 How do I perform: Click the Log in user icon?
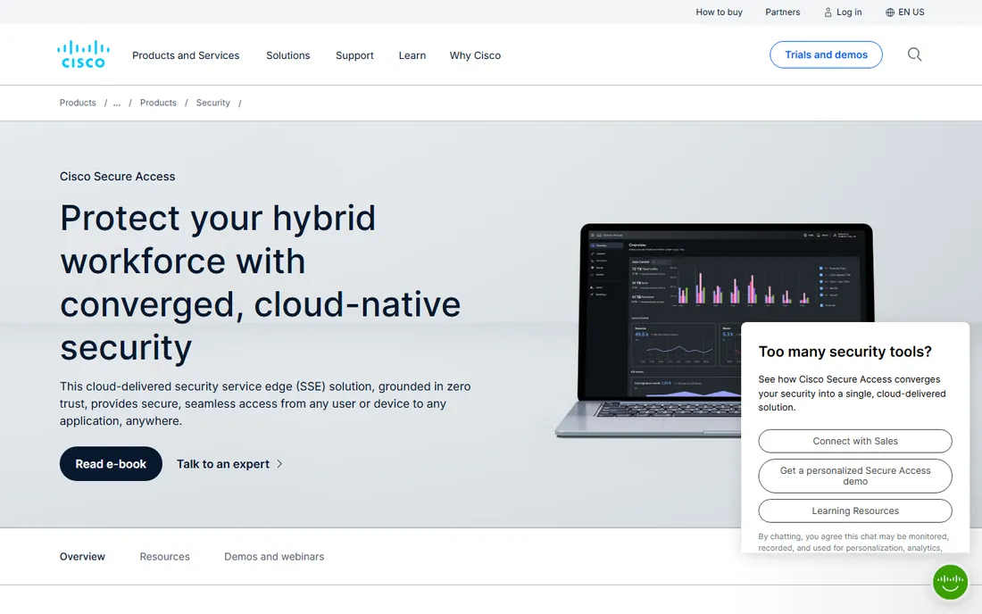click(x=828, y=12)
